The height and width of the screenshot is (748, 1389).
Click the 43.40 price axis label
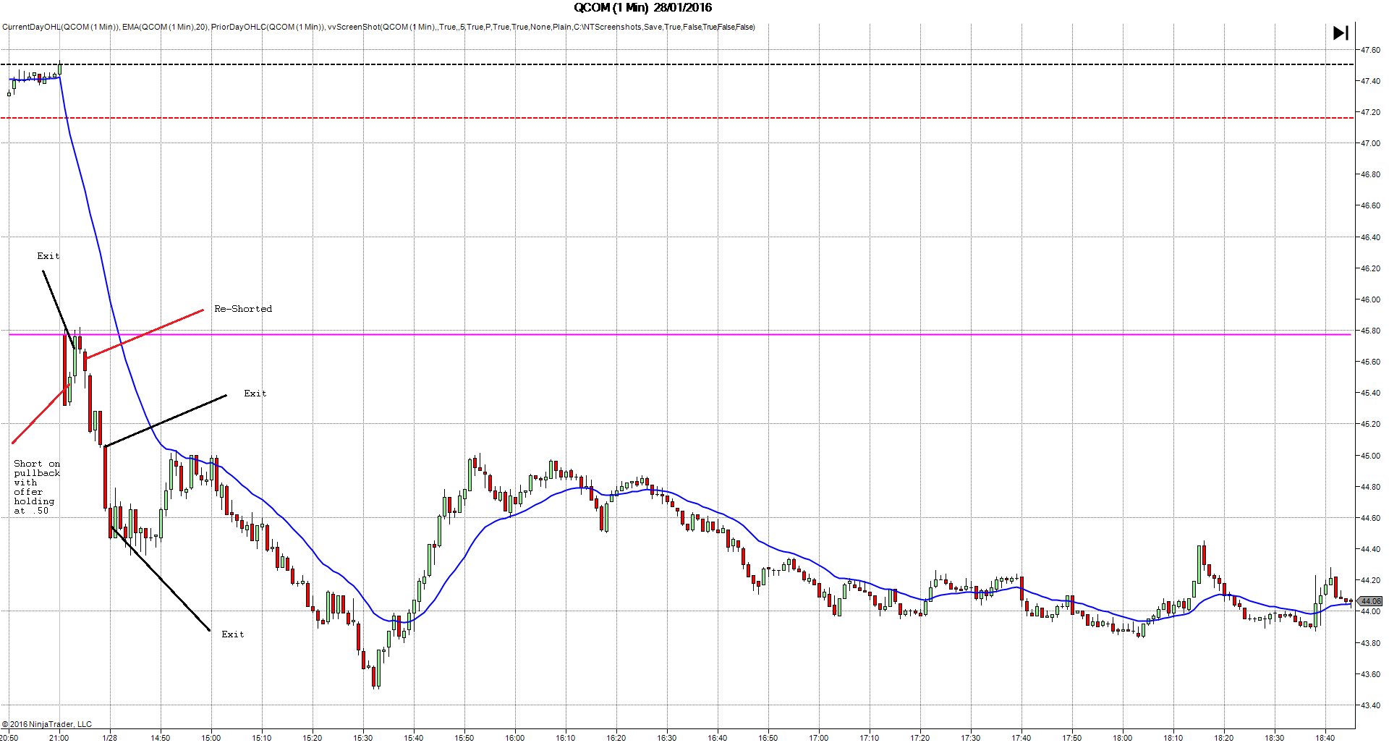(1370, 706)
